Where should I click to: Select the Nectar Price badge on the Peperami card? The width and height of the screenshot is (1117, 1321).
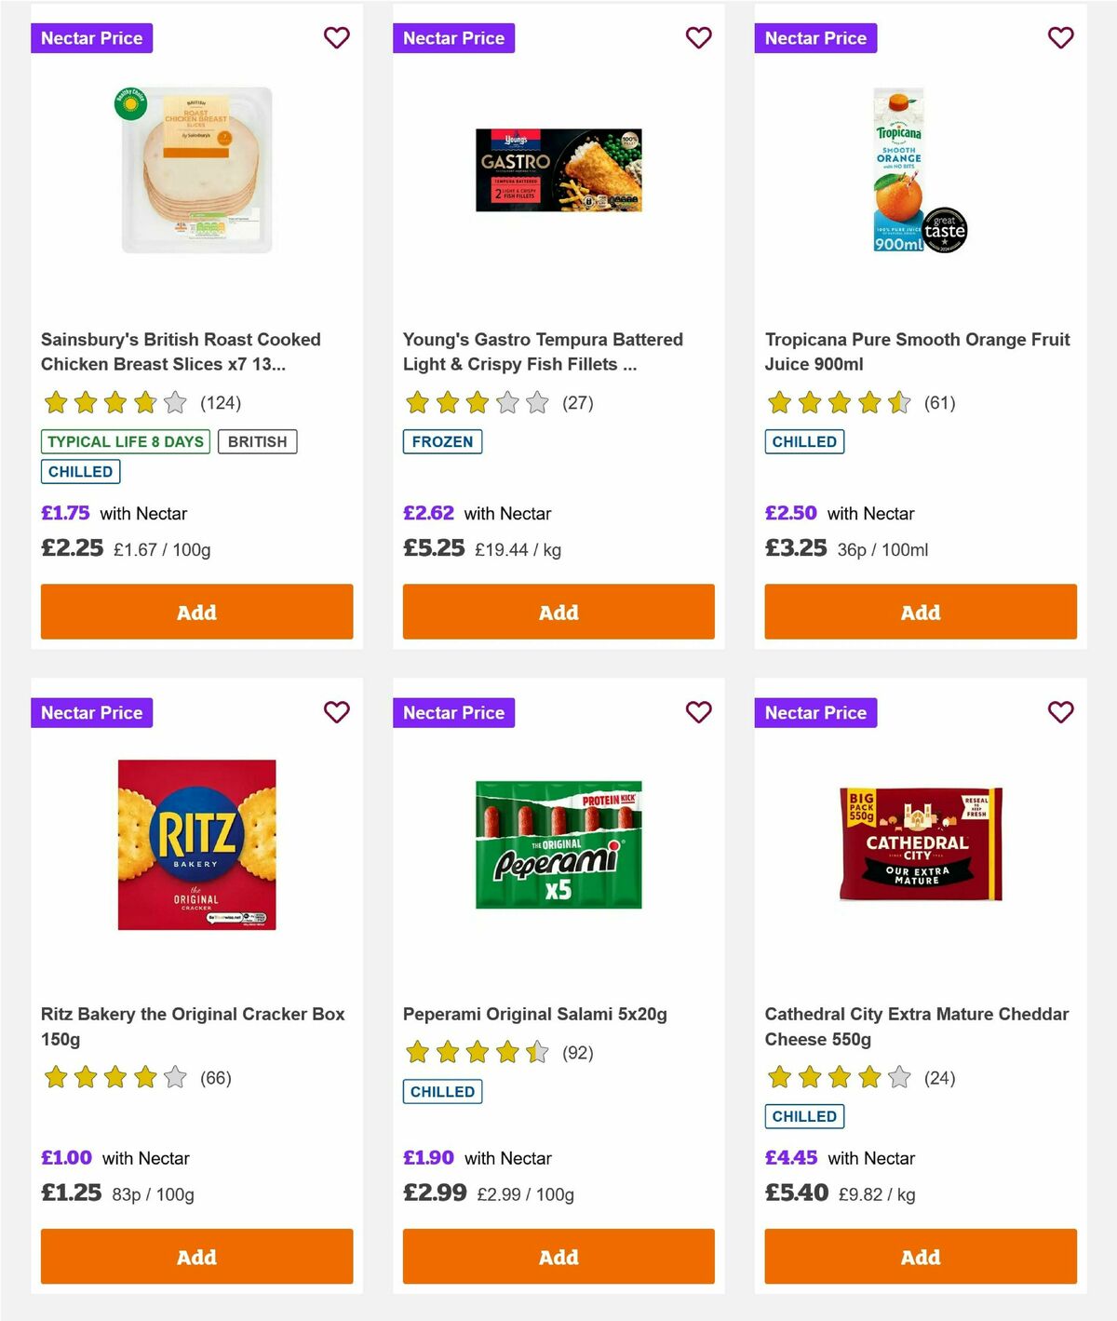click(x=454, y=712)
